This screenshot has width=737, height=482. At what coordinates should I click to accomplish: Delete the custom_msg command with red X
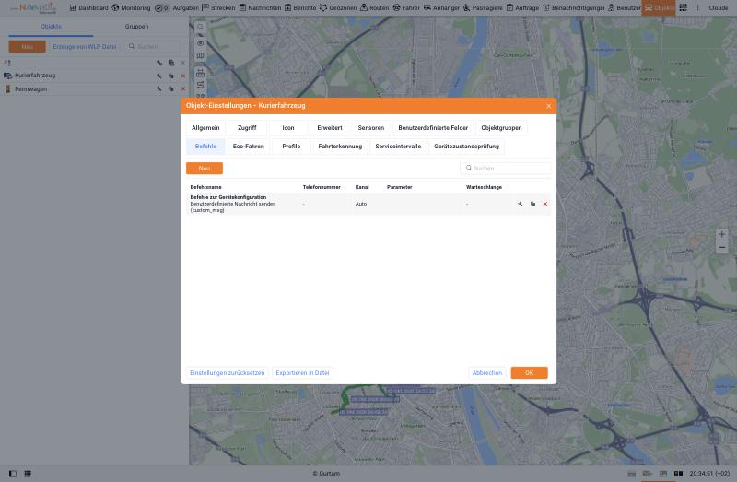(x=545, y=204)
